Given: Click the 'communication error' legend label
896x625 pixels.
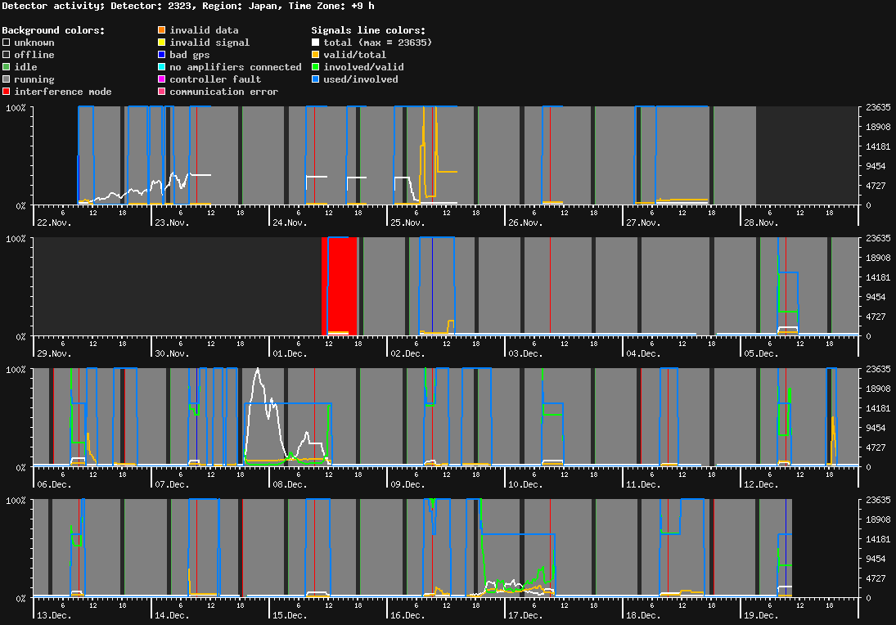Looking at the screenshot, I should click(223, 92).
